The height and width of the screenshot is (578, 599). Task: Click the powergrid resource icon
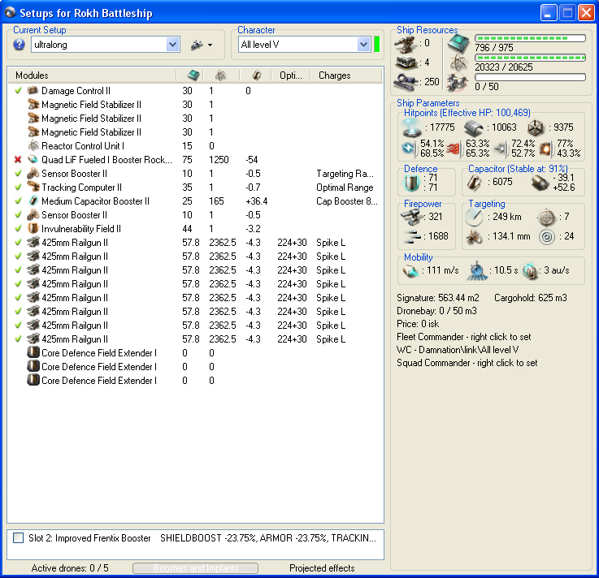[x=458, y=63]
